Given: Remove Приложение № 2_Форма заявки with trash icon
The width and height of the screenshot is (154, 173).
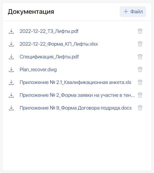Looking at the screenshot, I should [140, 95].
